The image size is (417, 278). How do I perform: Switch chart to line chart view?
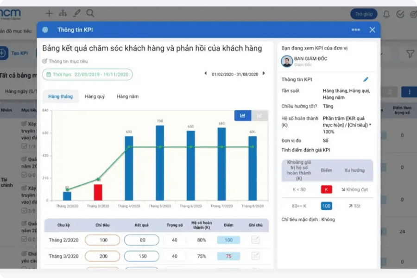259,116
